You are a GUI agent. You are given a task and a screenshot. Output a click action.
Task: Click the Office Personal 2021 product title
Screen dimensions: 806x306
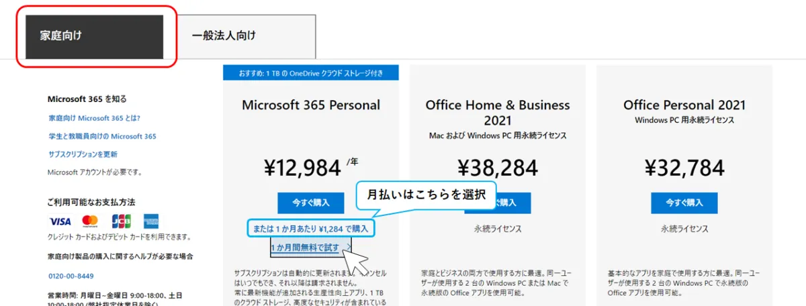click(x=684, y=105)
